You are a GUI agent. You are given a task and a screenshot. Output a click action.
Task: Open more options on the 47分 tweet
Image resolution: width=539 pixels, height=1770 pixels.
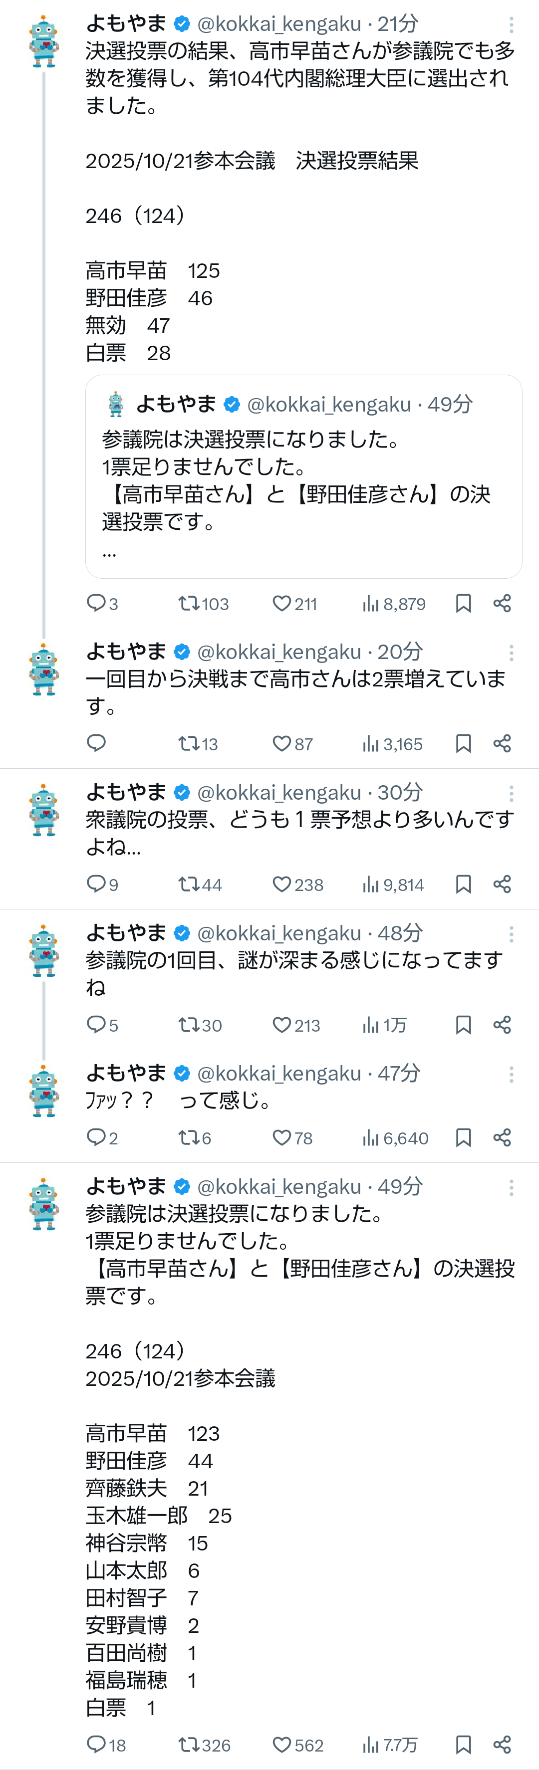(511, 1074)
